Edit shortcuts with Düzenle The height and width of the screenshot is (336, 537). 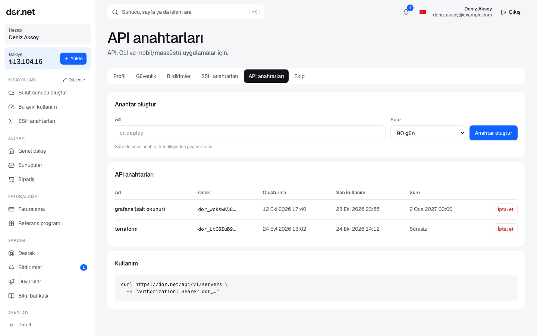tap(74, 80)
